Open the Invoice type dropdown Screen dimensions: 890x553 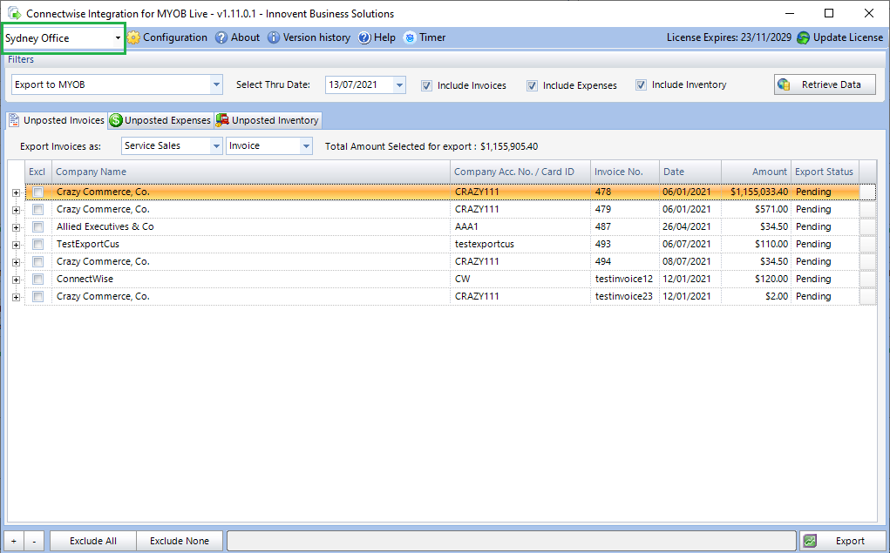pyautogui.click(x=306, y=145)
